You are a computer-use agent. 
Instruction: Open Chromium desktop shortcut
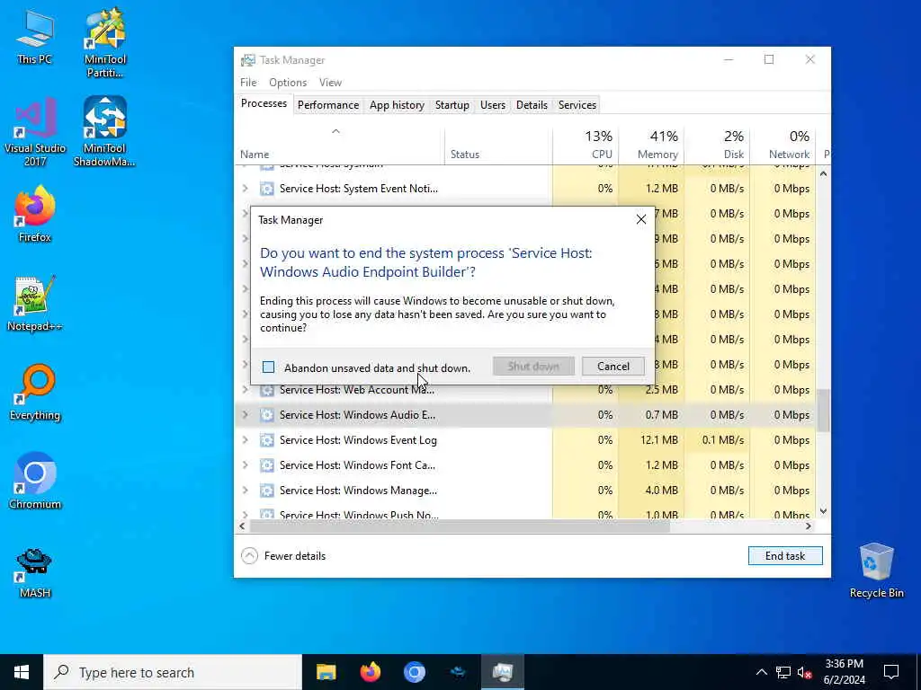click(x=35, y=482)
